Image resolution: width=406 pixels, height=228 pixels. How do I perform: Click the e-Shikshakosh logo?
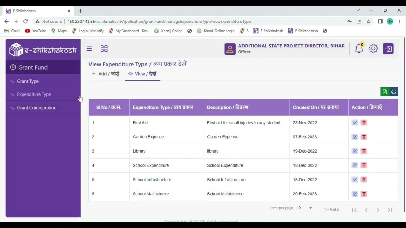(43, 50)
